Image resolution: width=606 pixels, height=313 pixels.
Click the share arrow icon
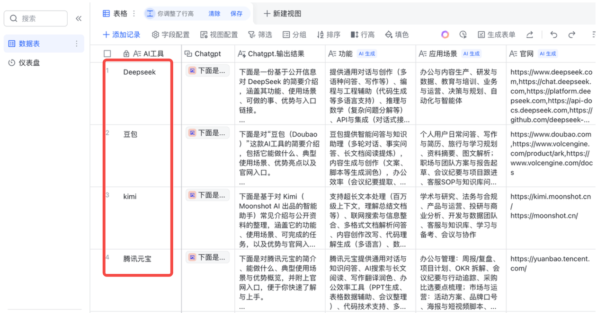click(x=530, y=35)
